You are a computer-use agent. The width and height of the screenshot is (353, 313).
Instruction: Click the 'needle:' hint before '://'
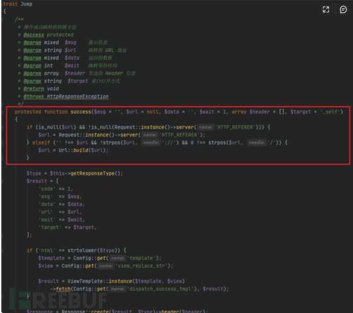(151, 142)
